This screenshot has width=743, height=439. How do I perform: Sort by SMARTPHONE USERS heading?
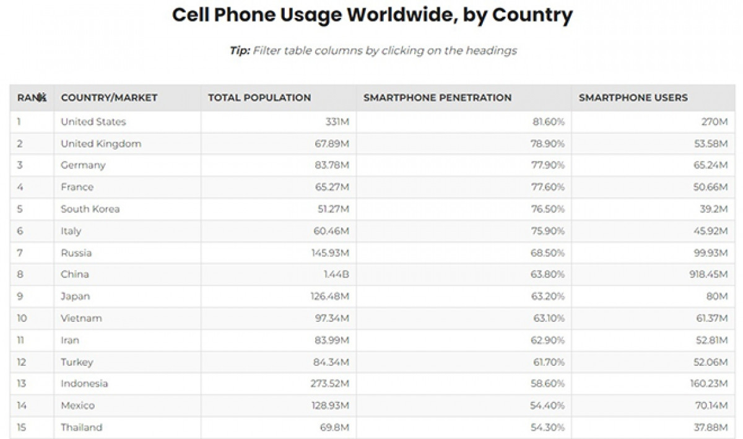633,97
